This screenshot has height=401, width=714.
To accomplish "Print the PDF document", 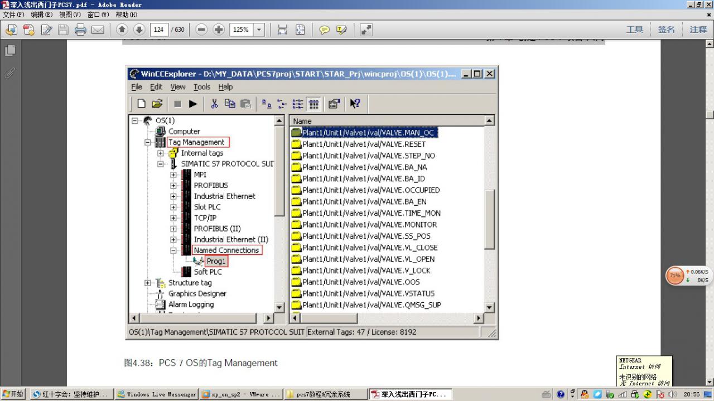I will pyautogui.click(x=80, y=30).
